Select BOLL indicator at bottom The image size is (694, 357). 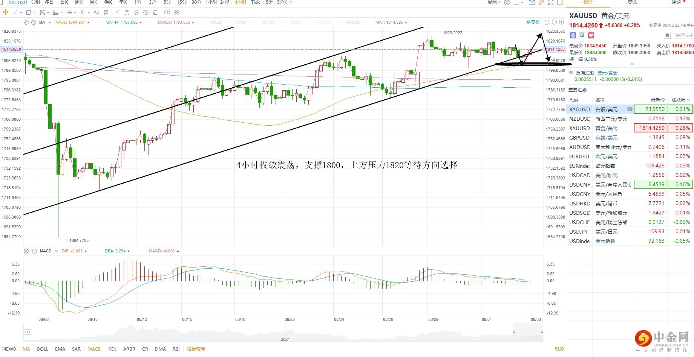[43, 349]
